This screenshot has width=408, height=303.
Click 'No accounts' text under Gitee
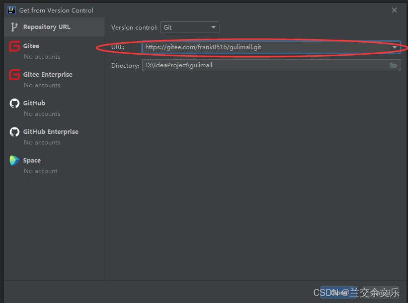coord(42,57)
